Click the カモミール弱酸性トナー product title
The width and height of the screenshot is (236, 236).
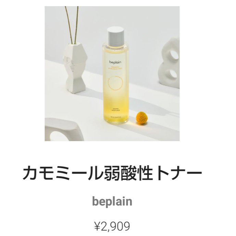[x=112, y=174]
